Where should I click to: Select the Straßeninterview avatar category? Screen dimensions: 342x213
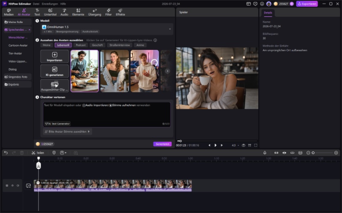coord(120,45)
